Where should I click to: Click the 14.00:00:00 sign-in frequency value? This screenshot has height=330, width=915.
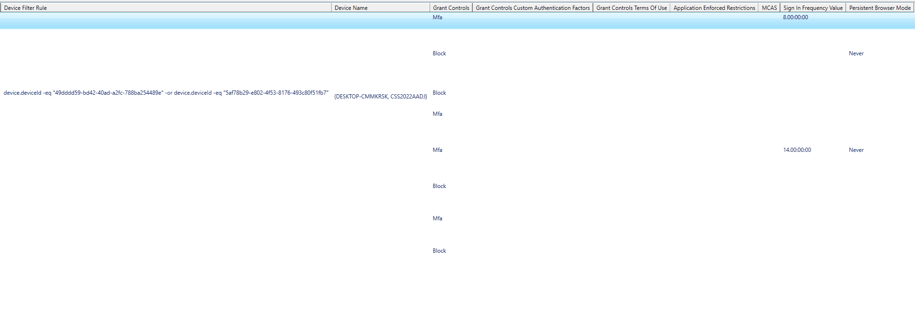click(797, 150)
